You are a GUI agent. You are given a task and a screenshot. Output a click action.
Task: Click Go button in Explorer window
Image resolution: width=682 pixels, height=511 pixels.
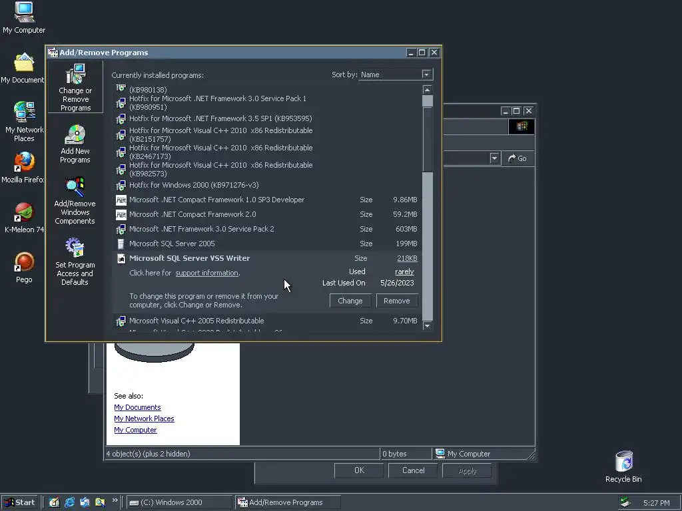517,158
